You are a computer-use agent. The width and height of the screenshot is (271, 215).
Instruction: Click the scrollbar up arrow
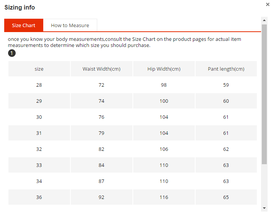(264, 20)
